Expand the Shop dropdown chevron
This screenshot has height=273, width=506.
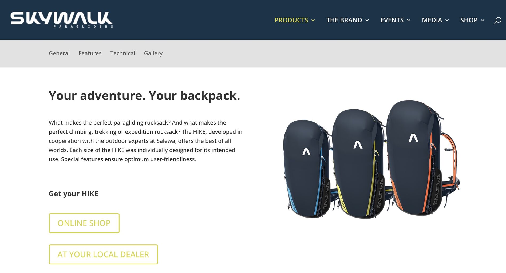483,20
